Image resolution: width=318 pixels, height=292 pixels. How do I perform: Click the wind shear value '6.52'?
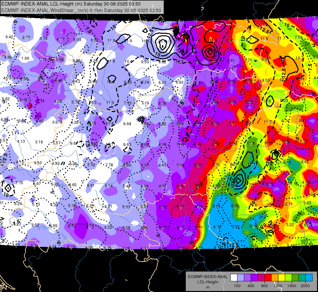point(304,141)
